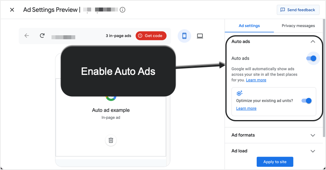Expand the Ad formats section
Viewport: 326px width, 170px height.
point(313,135)
